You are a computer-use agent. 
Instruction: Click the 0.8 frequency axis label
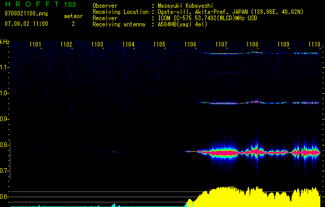coord(4,145)
